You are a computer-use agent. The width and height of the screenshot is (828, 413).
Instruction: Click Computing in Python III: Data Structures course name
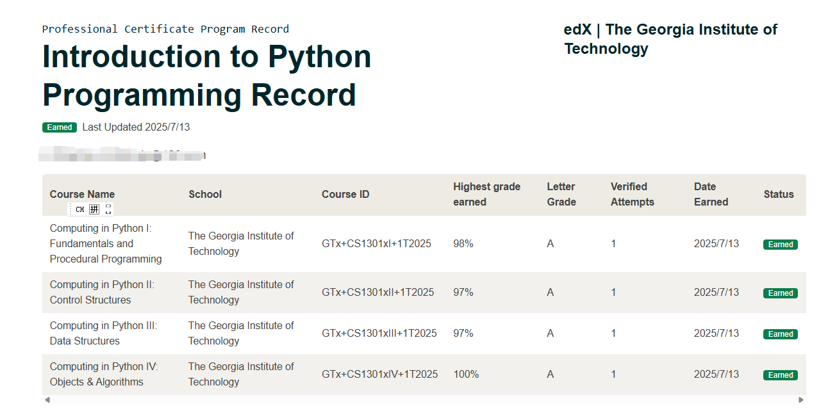pos(103,333)
